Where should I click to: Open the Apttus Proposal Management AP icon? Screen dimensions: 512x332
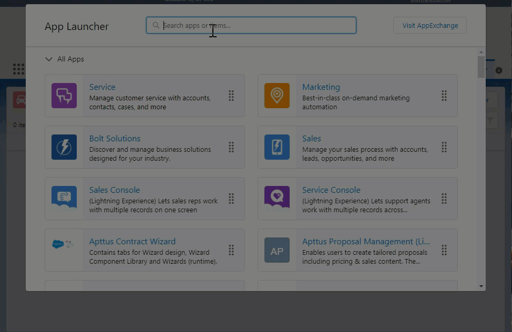[x=277, y=250]
